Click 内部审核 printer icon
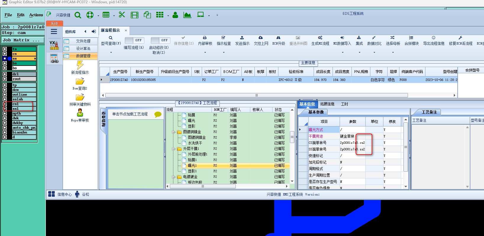Screen dimensions: 484x236 [205, 38]
